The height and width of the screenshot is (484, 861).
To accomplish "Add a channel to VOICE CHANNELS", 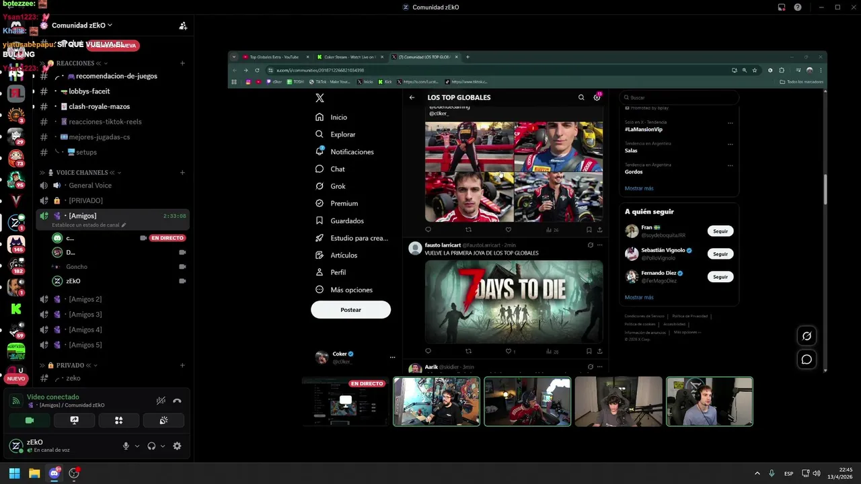I will click(182, 173).
